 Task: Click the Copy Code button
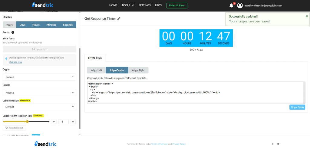click(297, 107)
